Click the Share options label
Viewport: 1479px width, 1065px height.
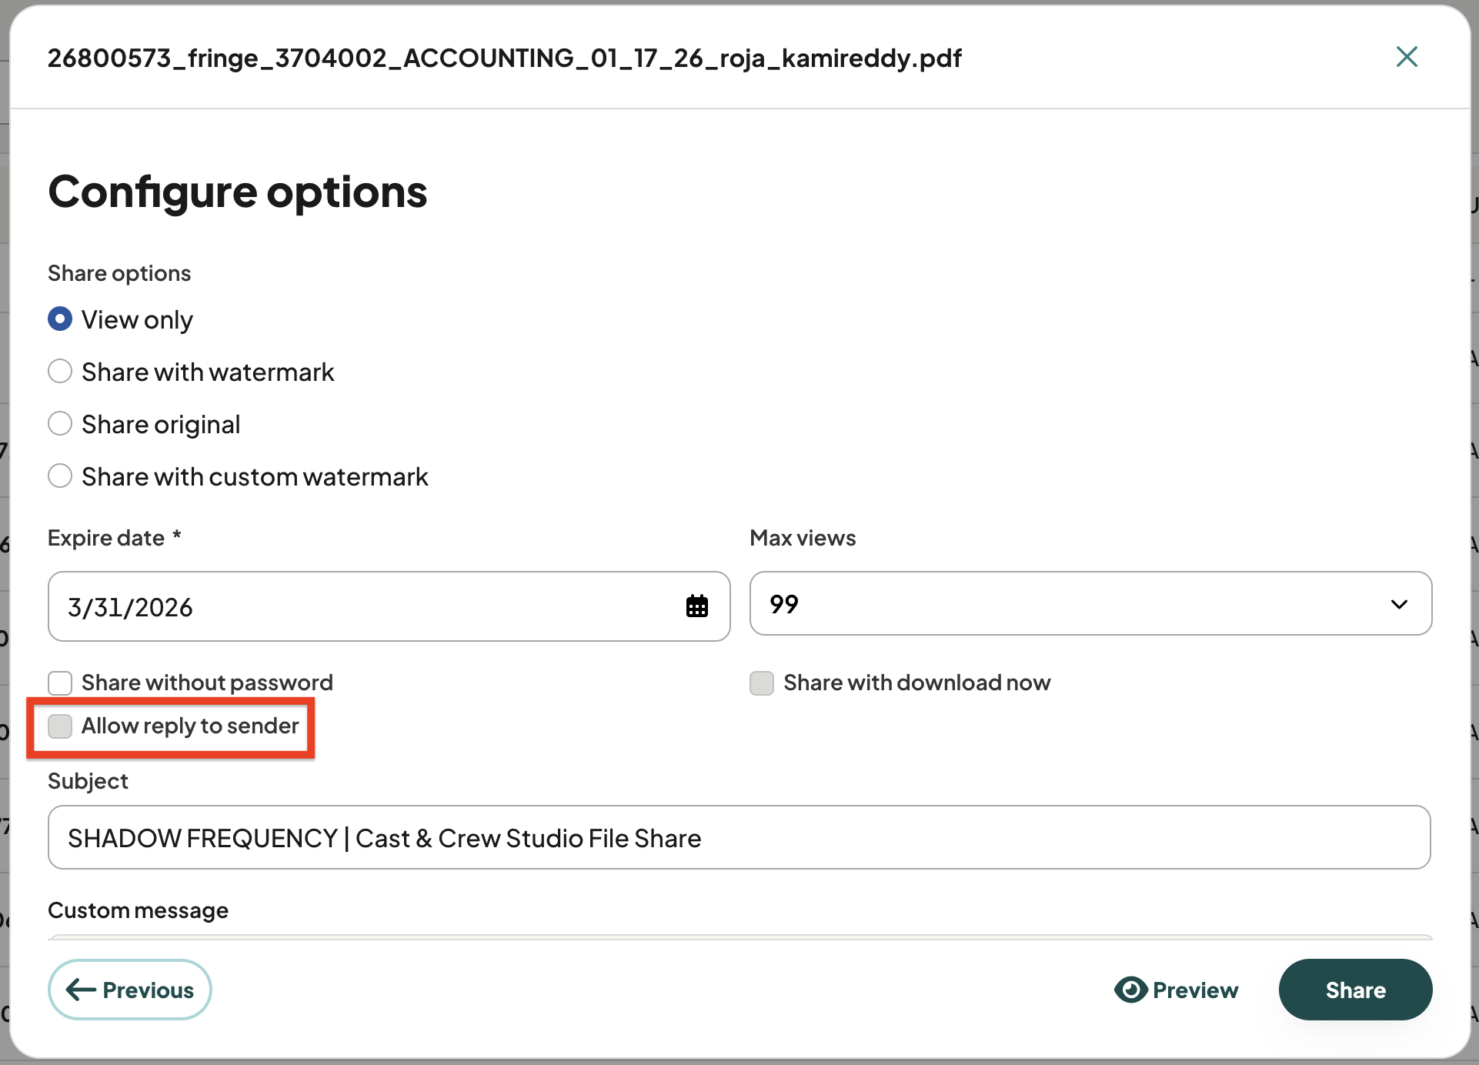tap(119, 273)
